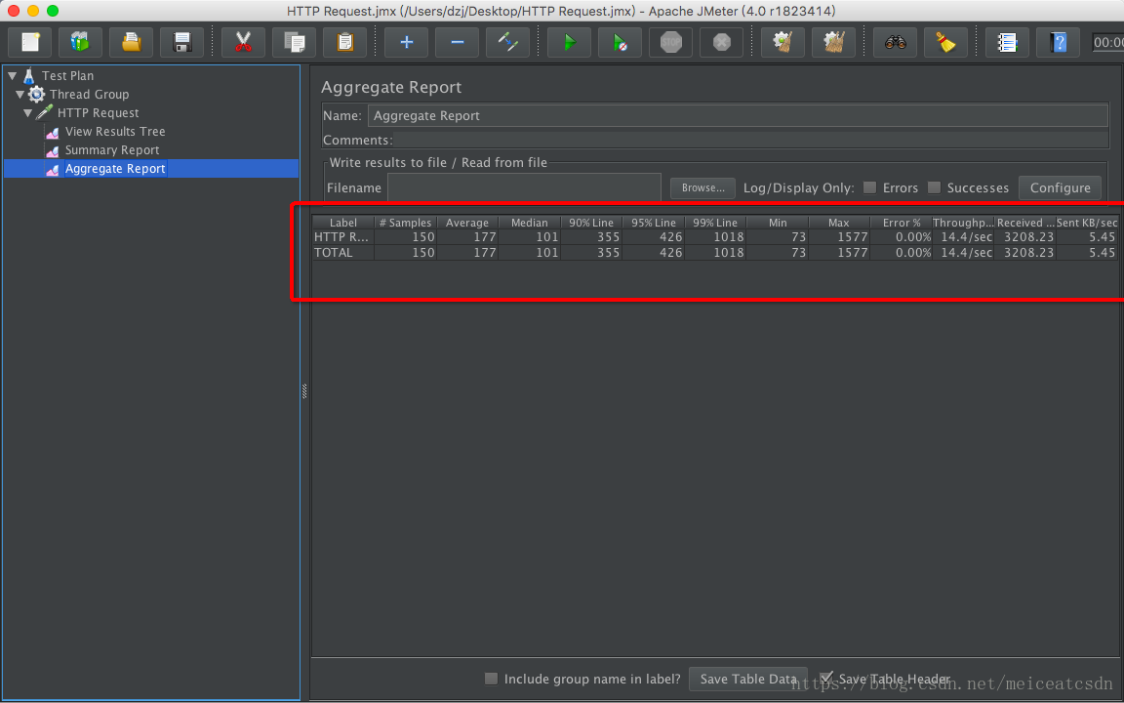Viewport: 1124px width, 703px height.
Task: Open Help with the question mark icon
Action: coord(1058,42)
